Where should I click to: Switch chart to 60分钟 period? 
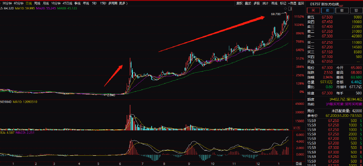coord(18,3)
